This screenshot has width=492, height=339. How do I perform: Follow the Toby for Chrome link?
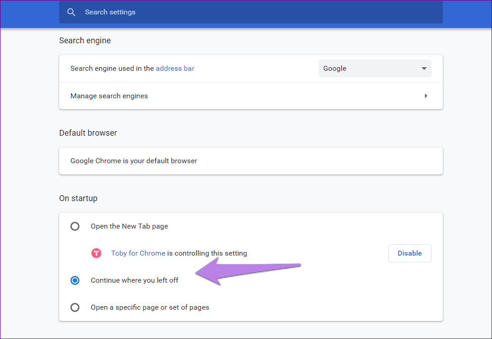[138, 253]
